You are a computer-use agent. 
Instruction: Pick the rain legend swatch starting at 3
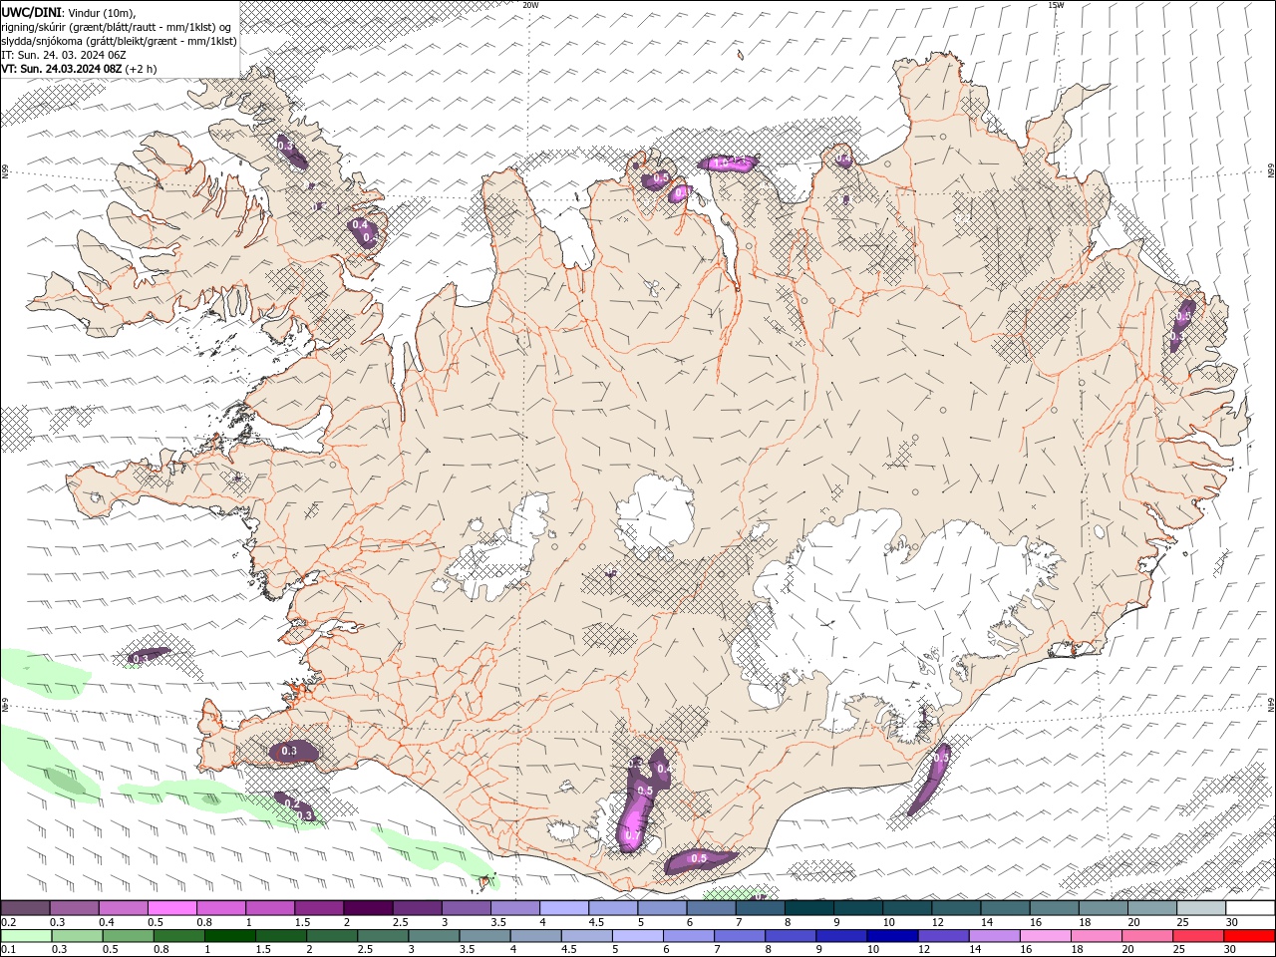click(x=433, y=936)
